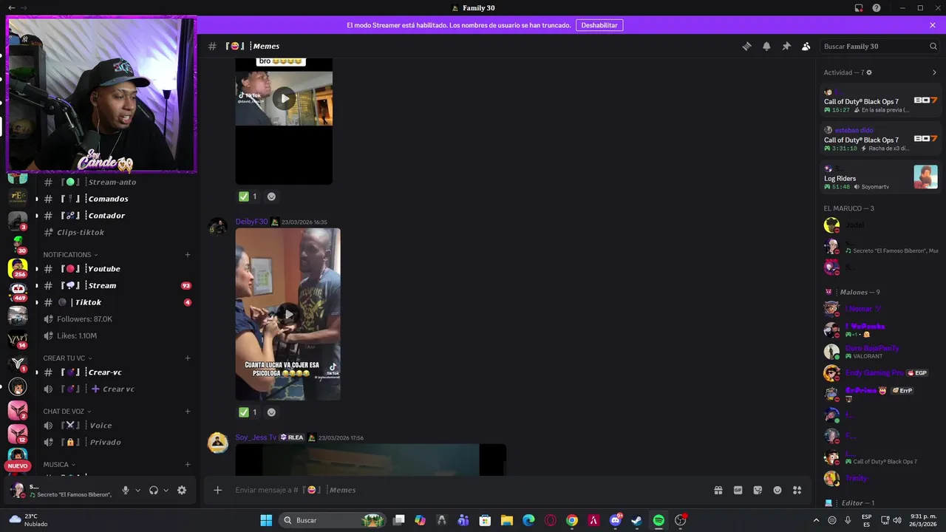Add reaction emoji under DeibyF30's video

click(271, 412)
